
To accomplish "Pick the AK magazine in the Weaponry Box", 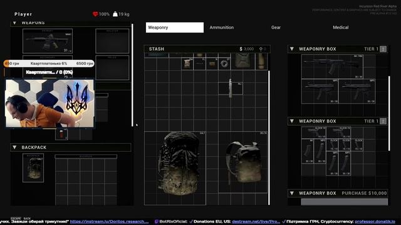I will click(x=308, y=151).
